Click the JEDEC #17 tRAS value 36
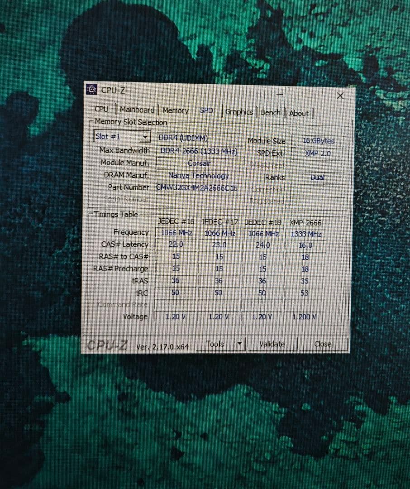410x489 pixels. (219, 281)
